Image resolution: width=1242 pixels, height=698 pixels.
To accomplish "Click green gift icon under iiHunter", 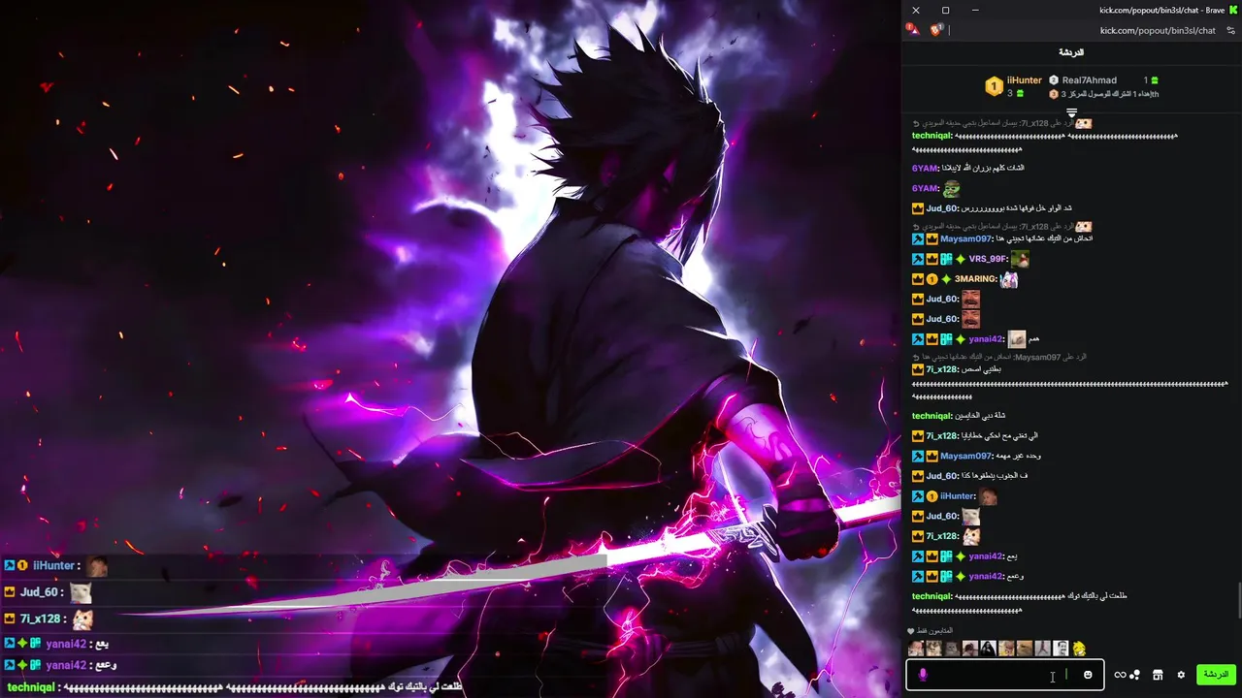I will 1020,93.
